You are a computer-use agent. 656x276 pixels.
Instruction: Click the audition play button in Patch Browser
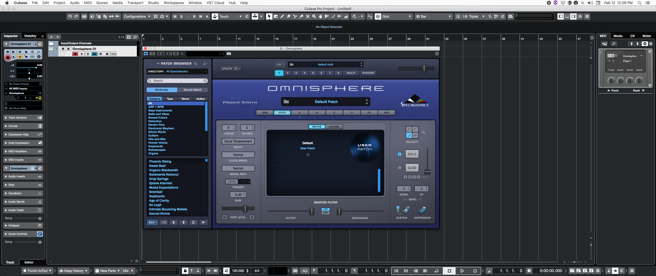coord(203,222)
